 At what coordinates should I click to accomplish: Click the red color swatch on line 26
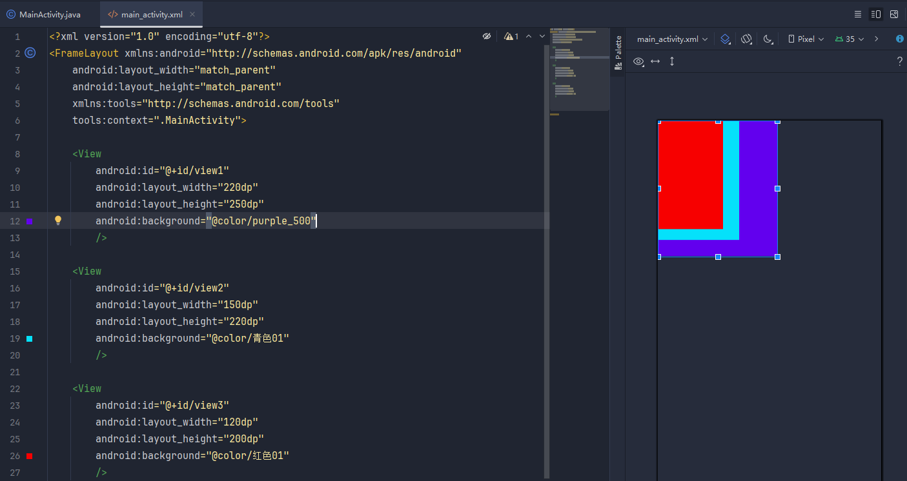[30, 456]
